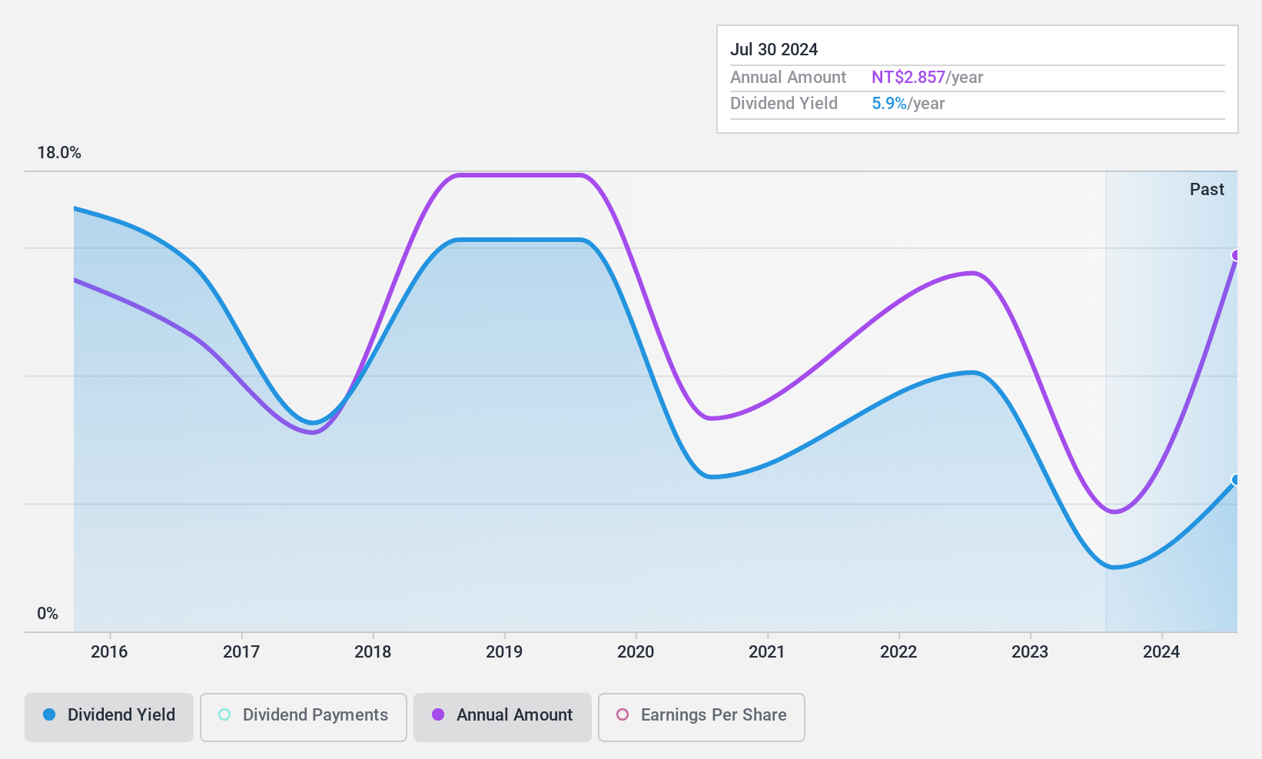The height and width of the screenshot is (759, 1262).
Task: Click the 2023 x-axis label
Action: point(1030,652)
